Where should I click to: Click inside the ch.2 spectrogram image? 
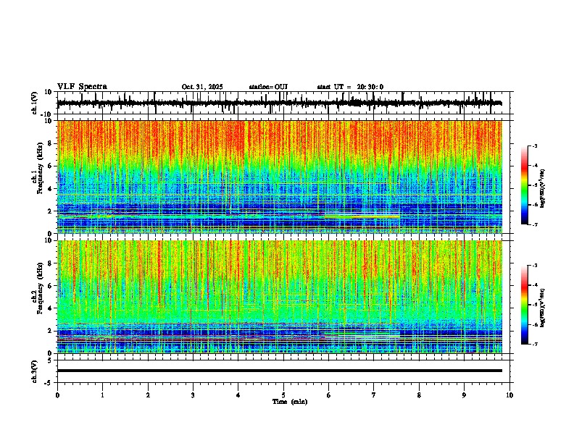click(x=279, y=297)
